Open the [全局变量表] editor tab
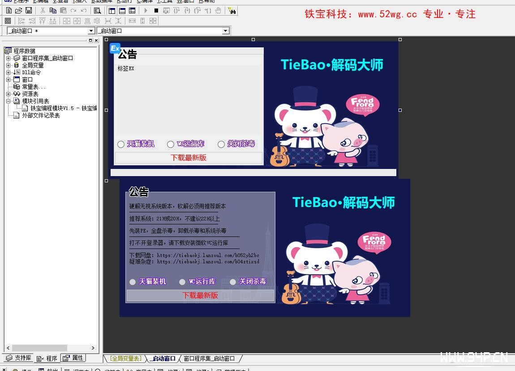Image resolution: width=515 pixels, height=371 pixels. point(125,358)
